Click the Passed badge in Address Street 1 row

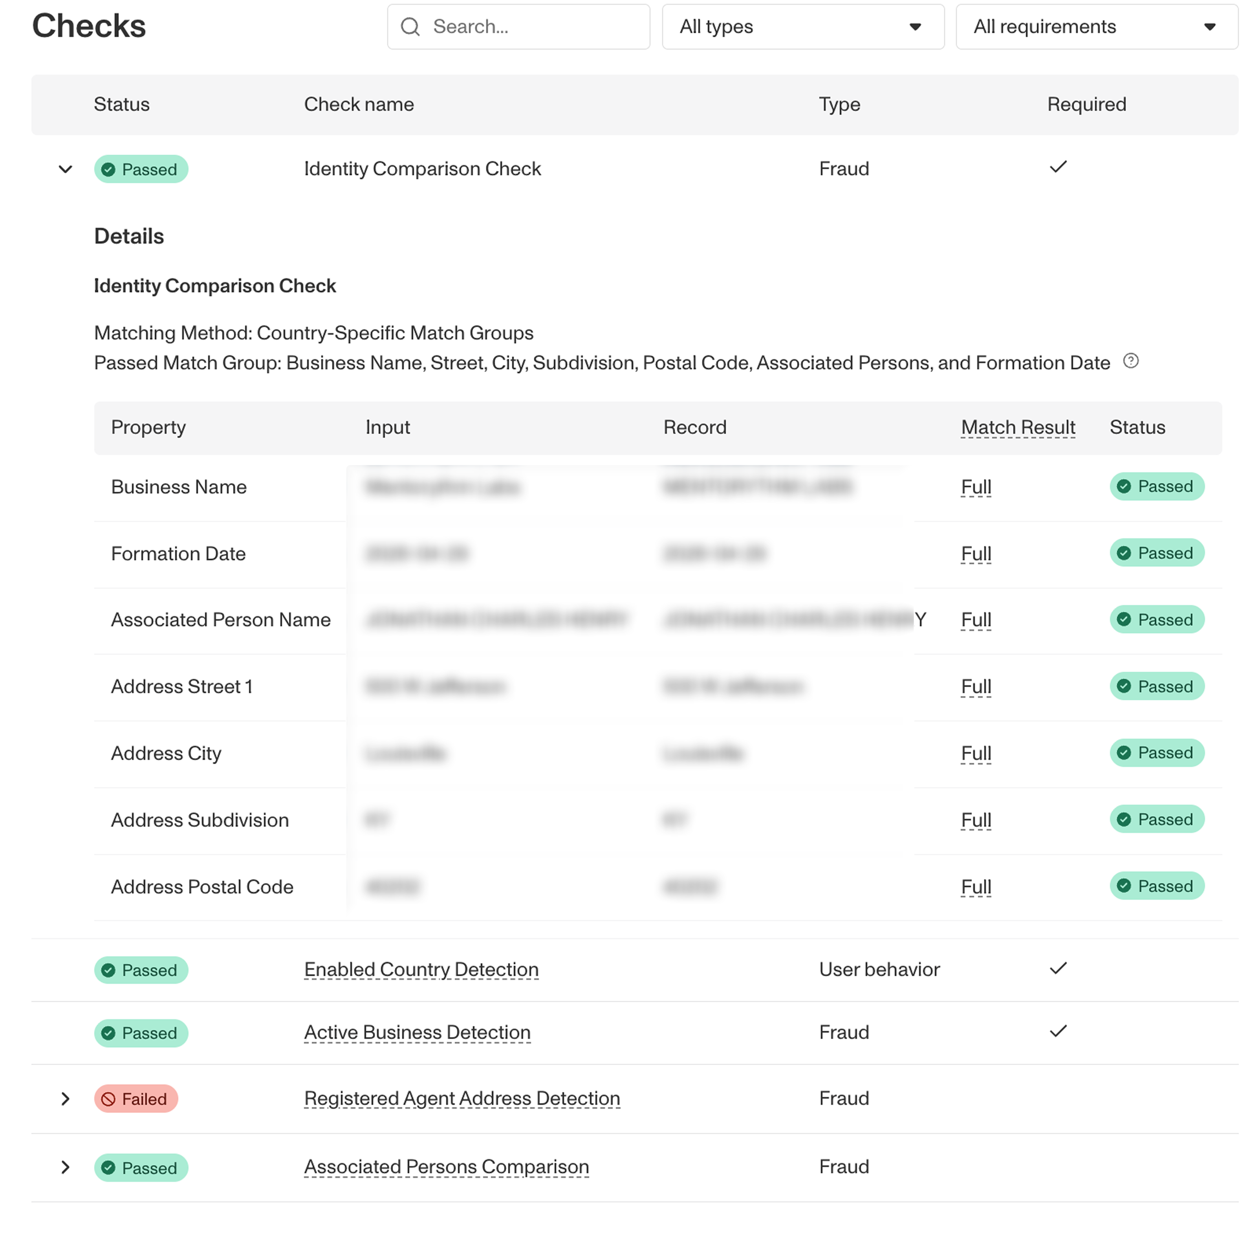(x=1156, y=686)
